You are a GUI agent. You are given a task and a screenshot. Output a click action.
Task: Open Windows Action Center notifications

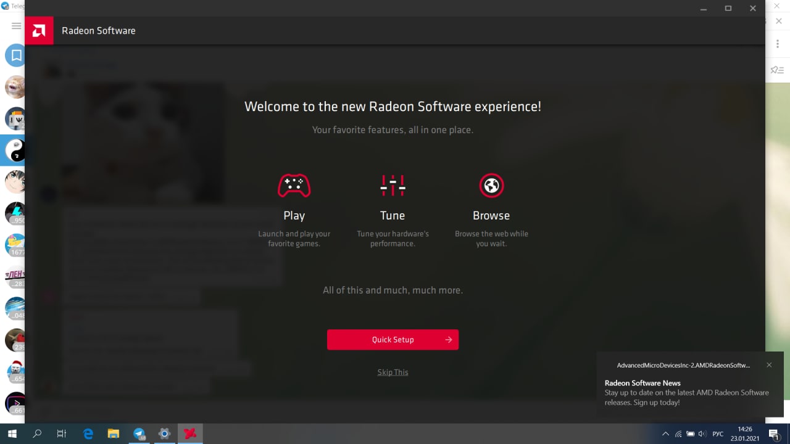pos(774,434)
